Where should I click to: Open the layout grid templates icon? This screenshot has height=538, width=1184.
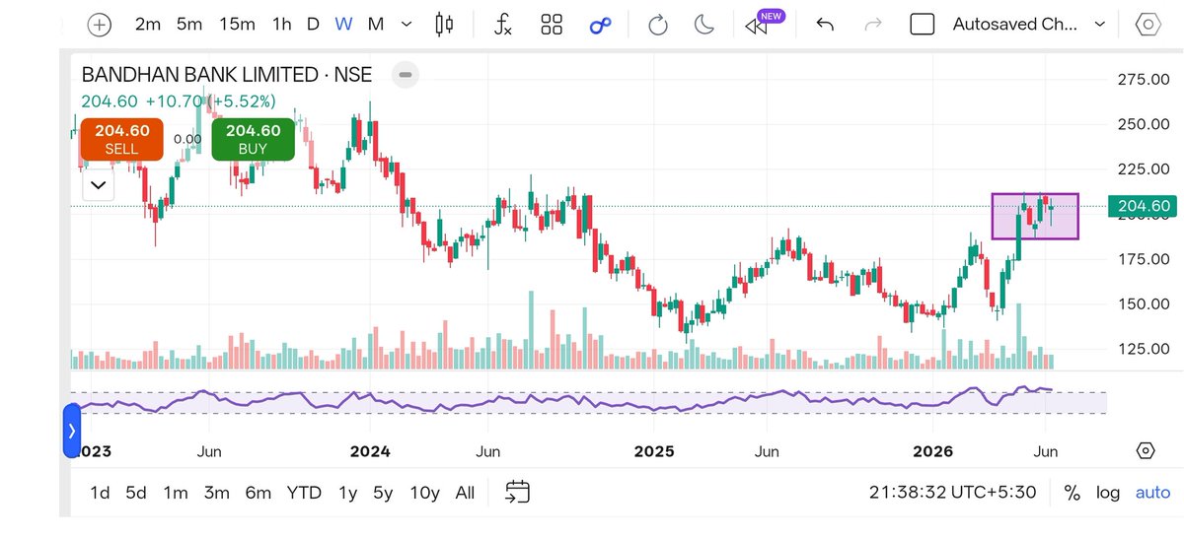(x=552, y=25)
